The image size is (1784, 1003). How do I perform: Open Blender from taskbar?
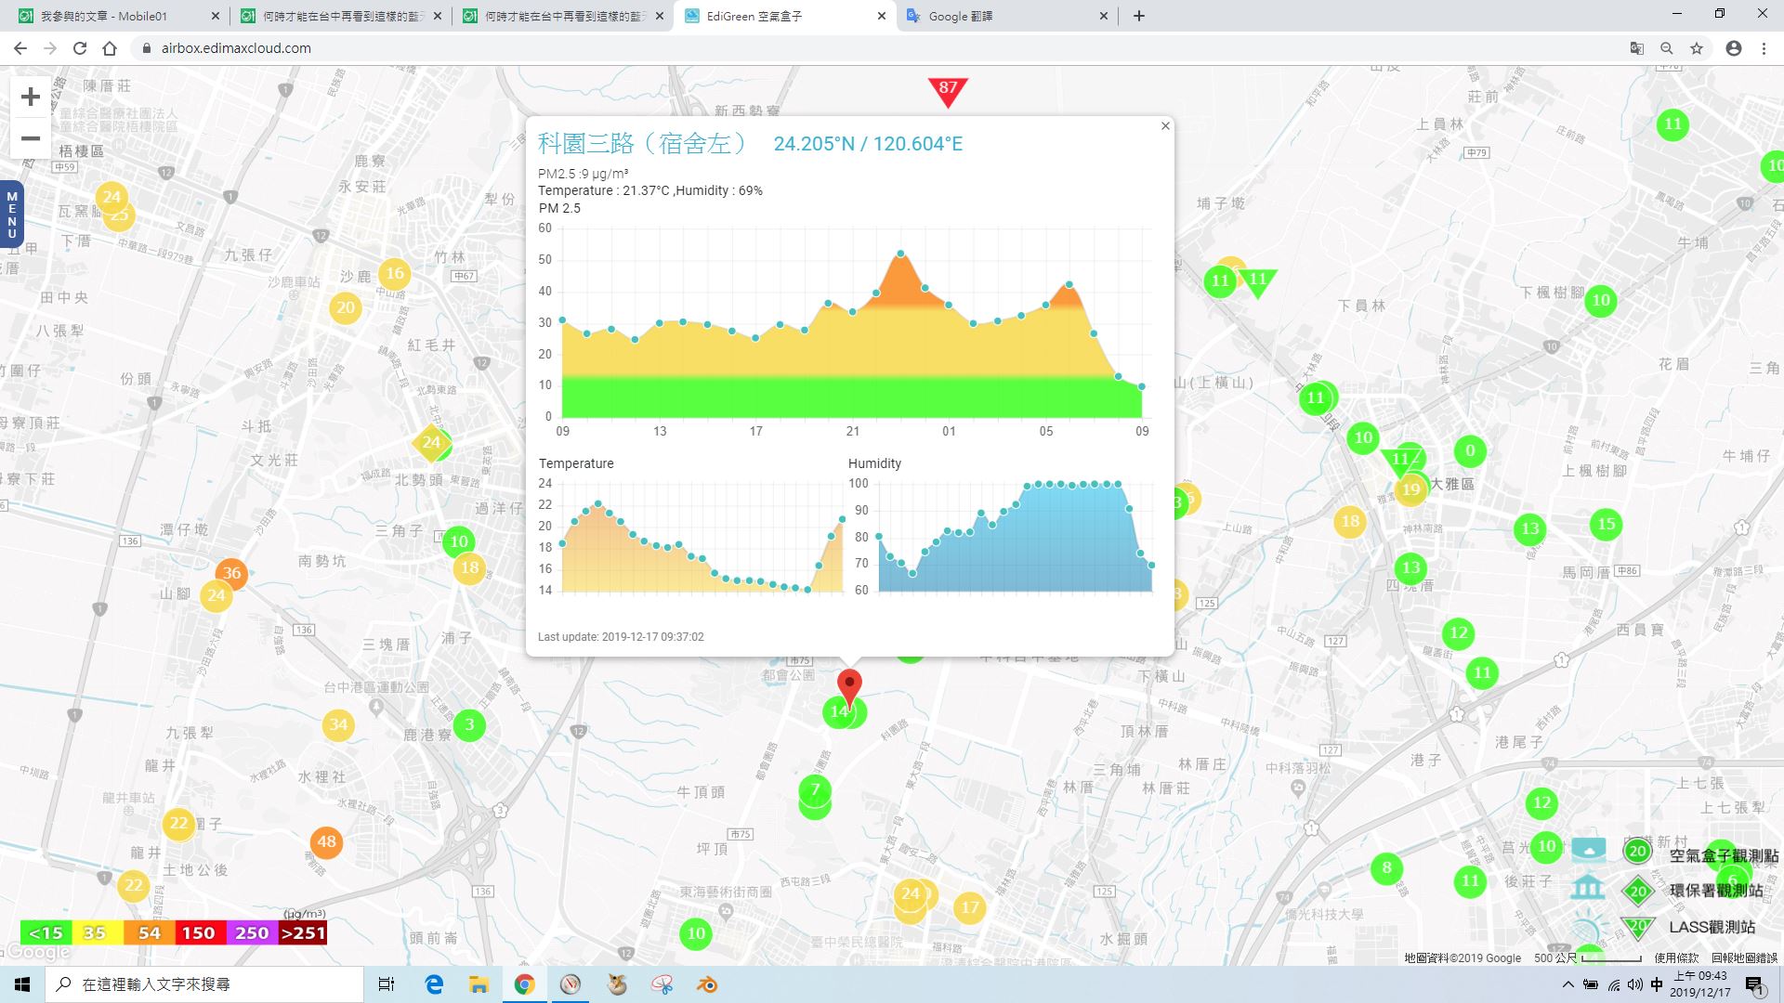coord(707,984)
